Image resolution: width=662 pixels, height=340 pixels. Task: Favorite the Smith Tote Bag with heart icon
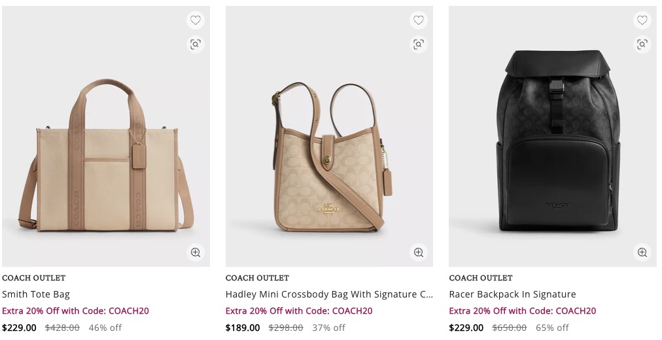195,21
